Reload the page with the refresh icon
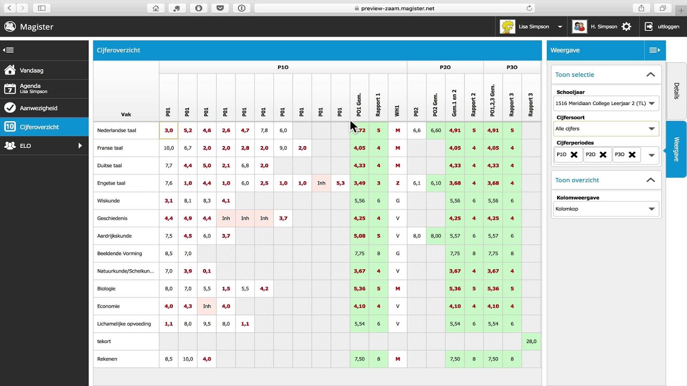This screenshot has height=386, width=687. 529,8
